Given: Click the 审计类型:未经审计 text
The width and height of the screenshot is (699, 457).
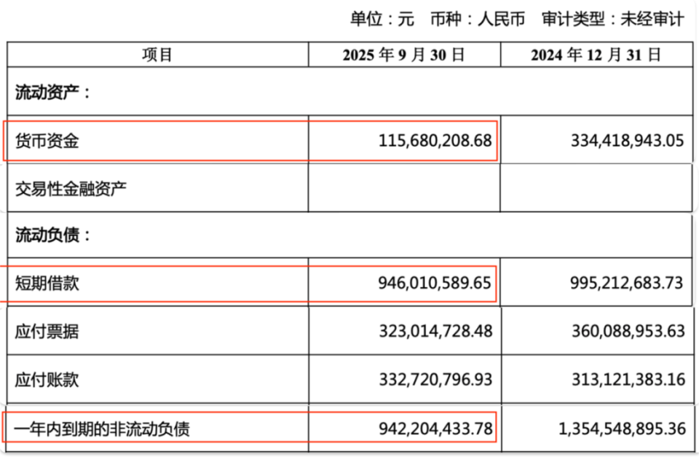Looking at the screenshot, I should [612, 20].
